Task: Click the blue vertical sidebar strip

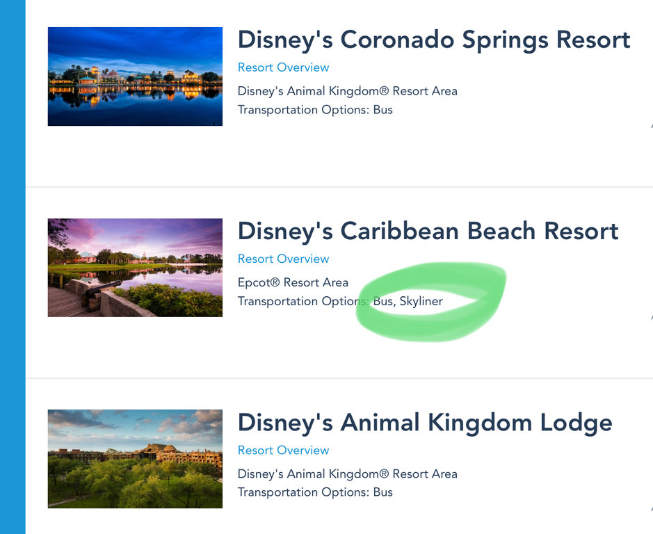Action: [13, 267]
